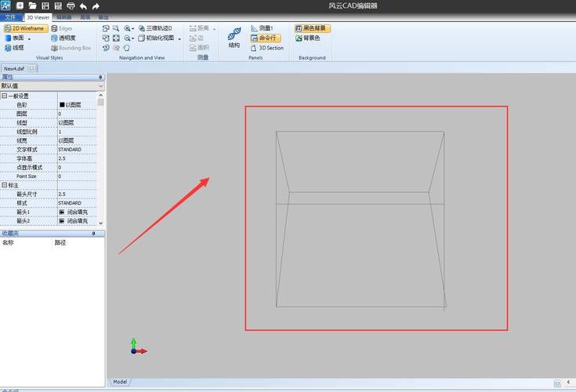
Task: Select the 线框 wireframe visual style
Action: pos(14,48)
